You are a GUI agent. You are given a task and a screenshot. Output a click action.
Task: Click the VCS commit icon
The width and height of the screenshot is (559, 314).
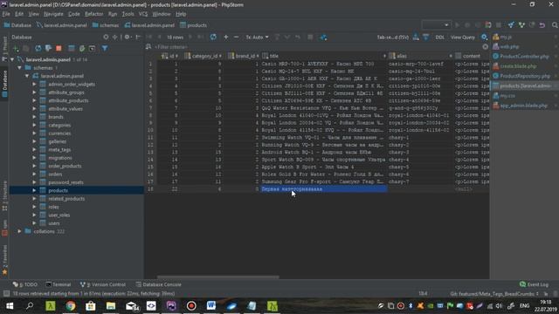(521, 25)
